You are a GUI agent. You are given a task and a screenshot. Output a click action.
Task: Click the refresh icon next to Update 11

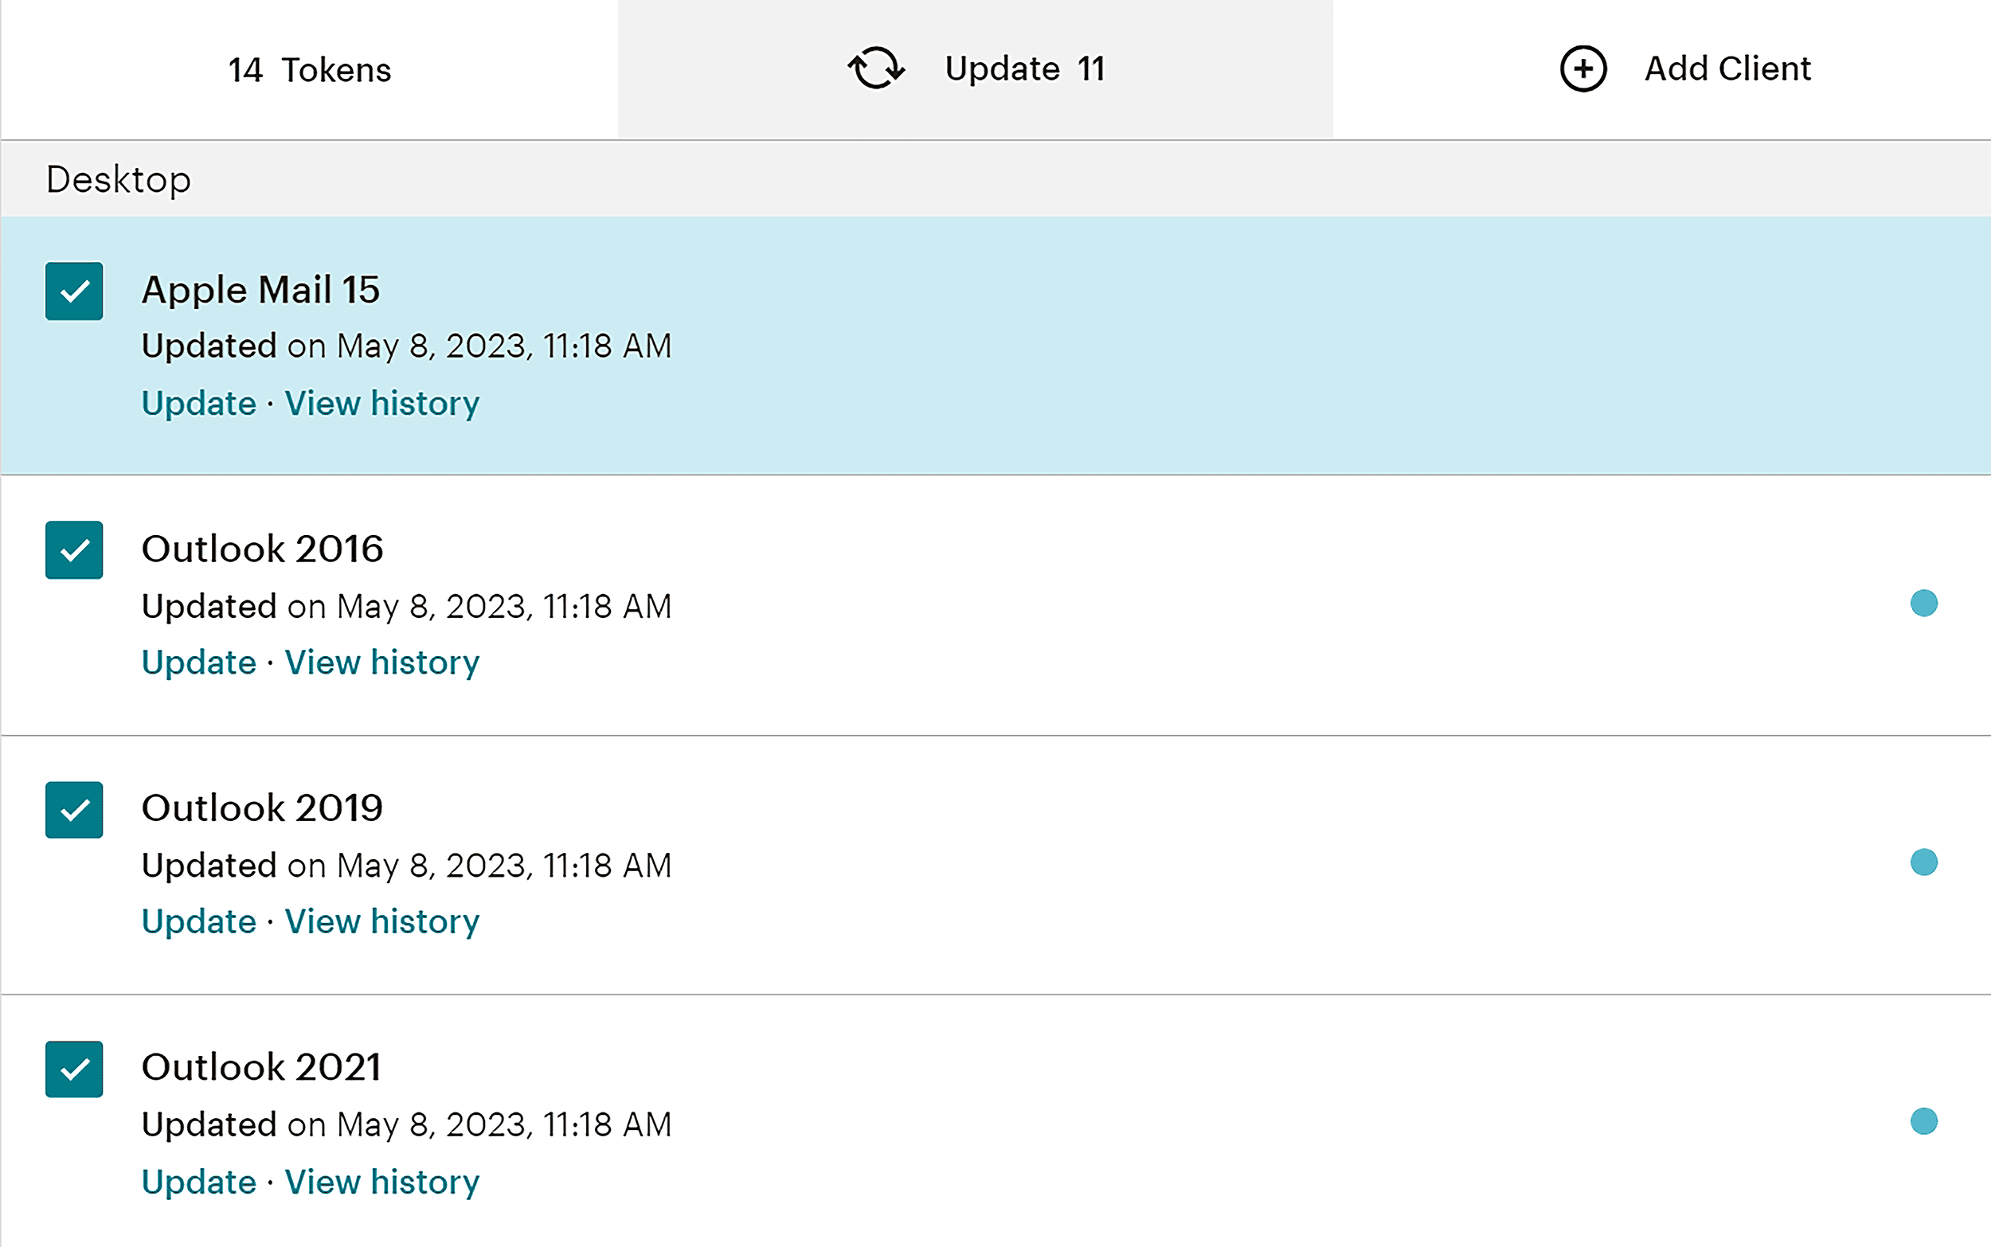[x=877, y=68]
